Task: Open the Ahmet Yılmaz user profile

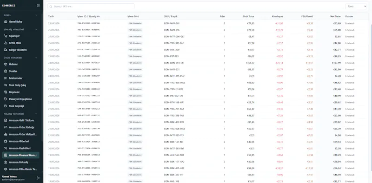Action: point(13,178)
